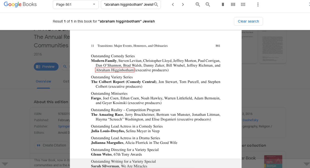Open the three-dot more options menu

[258, 5]
